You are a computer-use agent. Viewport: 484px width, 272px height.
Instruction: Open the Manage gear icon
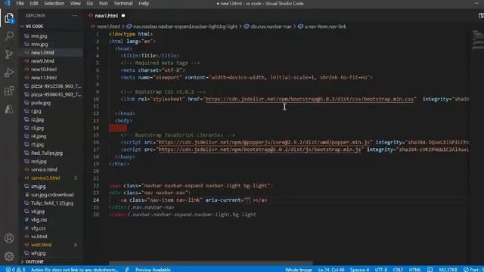click(x=9, y=256)
